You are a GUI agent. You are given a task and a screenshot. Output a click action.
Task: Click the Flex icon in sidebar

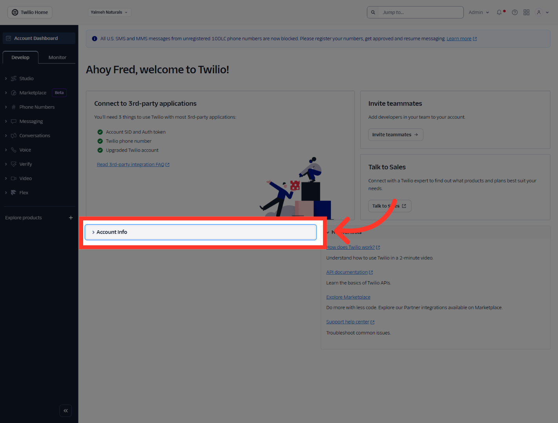(x=14, y=193)
